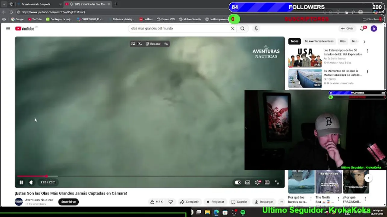387x217 pixels.
Task: Click the translate overlay icon
Action: coord(166,44)
